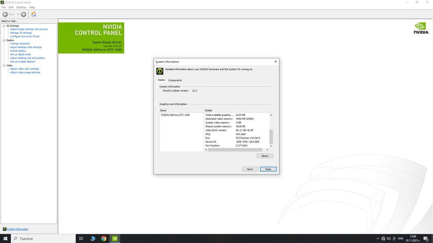Switch to the Components tab
This screenshot has width=433, height=243.
coord(175,80)
